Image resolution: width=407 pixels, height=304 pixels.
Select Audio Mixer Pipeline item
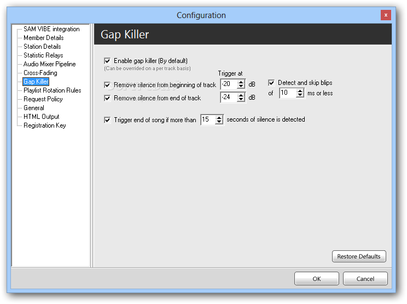[49, 64]
